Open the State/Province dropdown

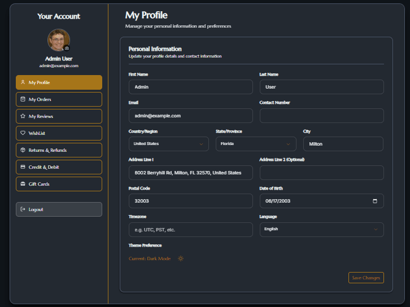click(255, 144)
